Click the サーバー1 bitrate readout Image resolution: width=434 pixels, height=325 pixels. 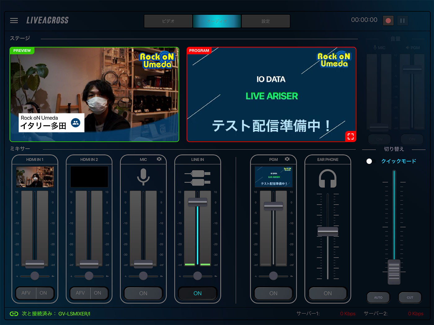coord(348,314)
